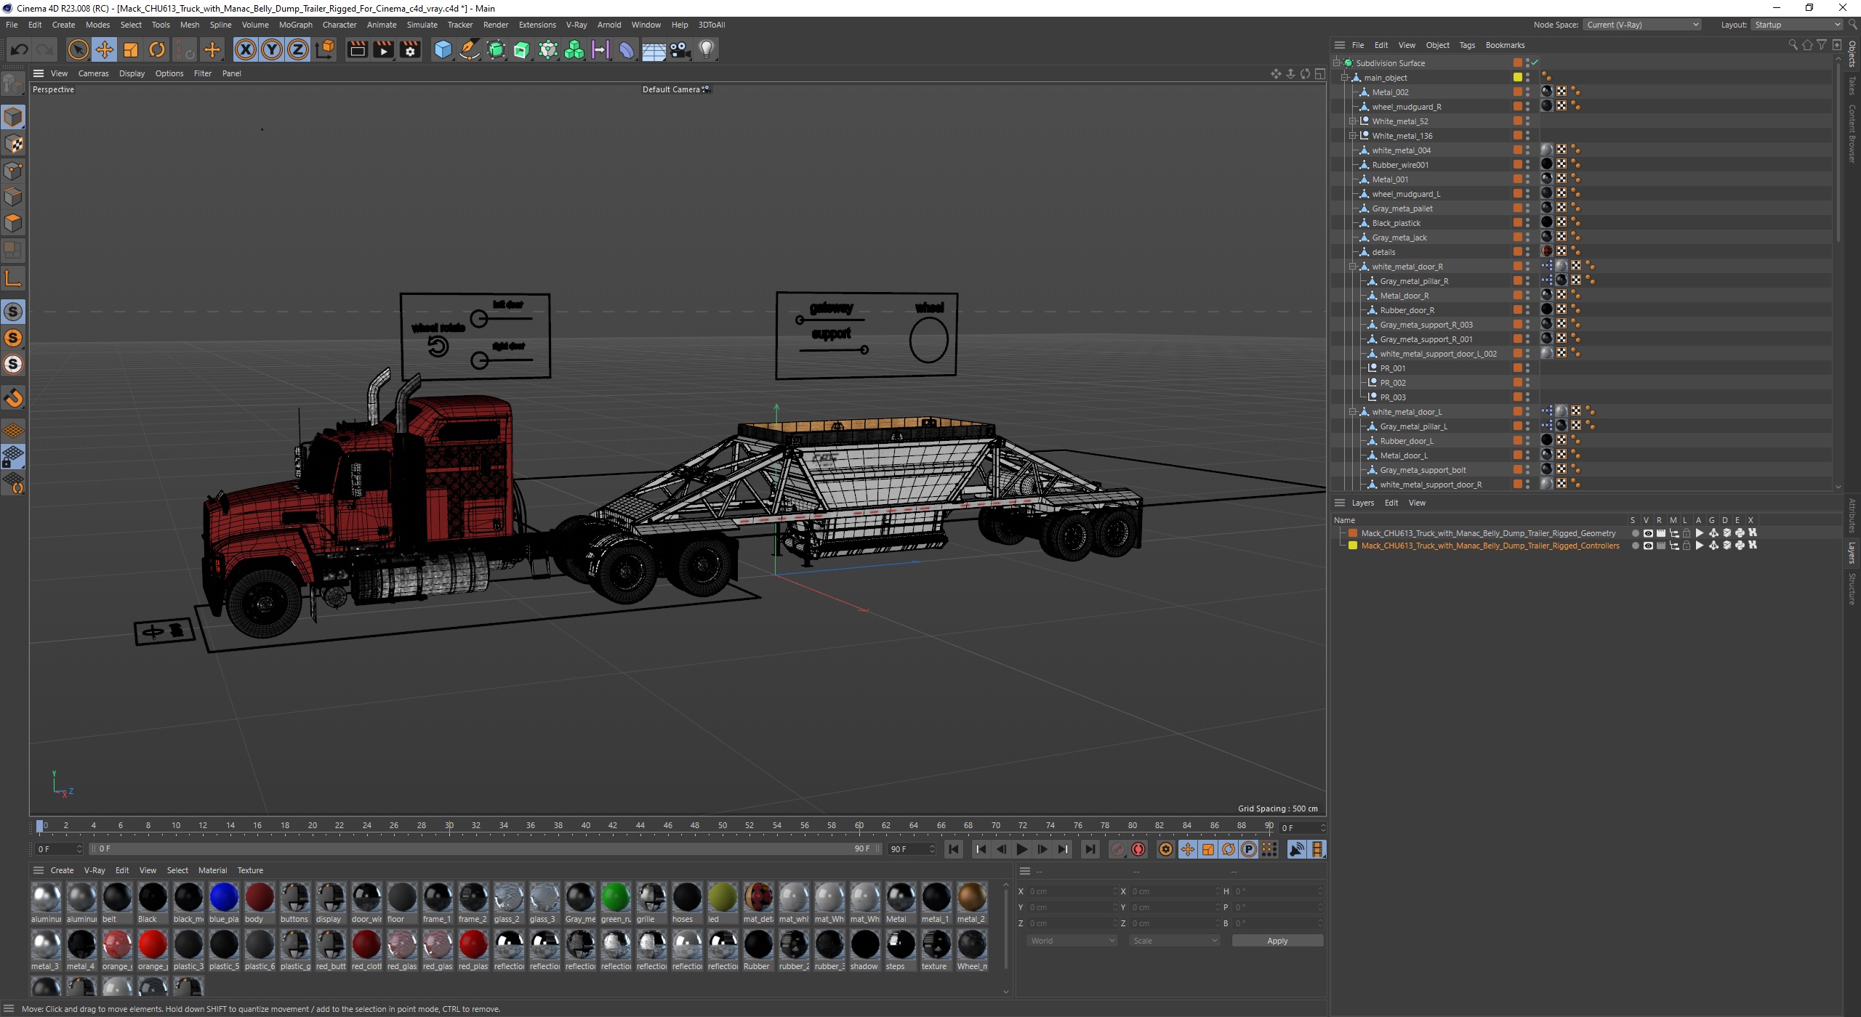This screenshot has height=1017, width=1861.
Task: Activate the Move tool in toolbar
Action: (105, 49)
